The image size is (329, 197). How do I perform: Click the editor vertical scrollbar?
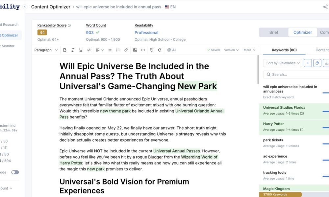(258, 70)
